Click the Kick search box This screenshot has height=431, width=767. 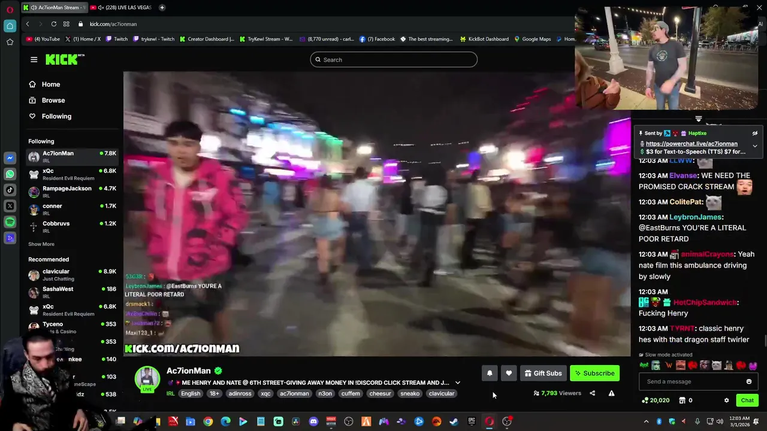coord(394,59)
